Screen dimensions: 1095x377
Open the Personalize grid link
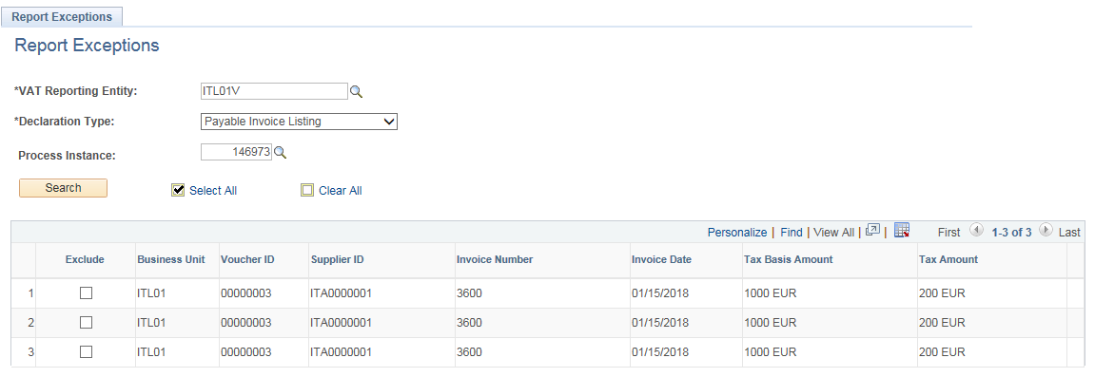point(736,232)
